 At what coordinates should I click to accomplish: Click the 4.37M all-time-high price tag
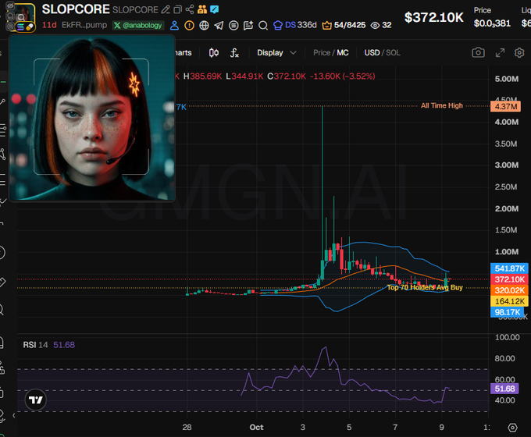pos(505,106)
